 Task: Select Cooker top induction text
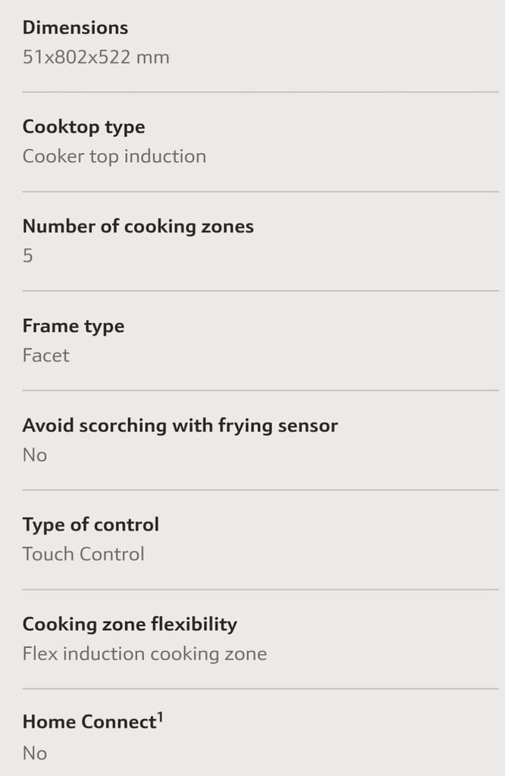[x=114, y=156]
